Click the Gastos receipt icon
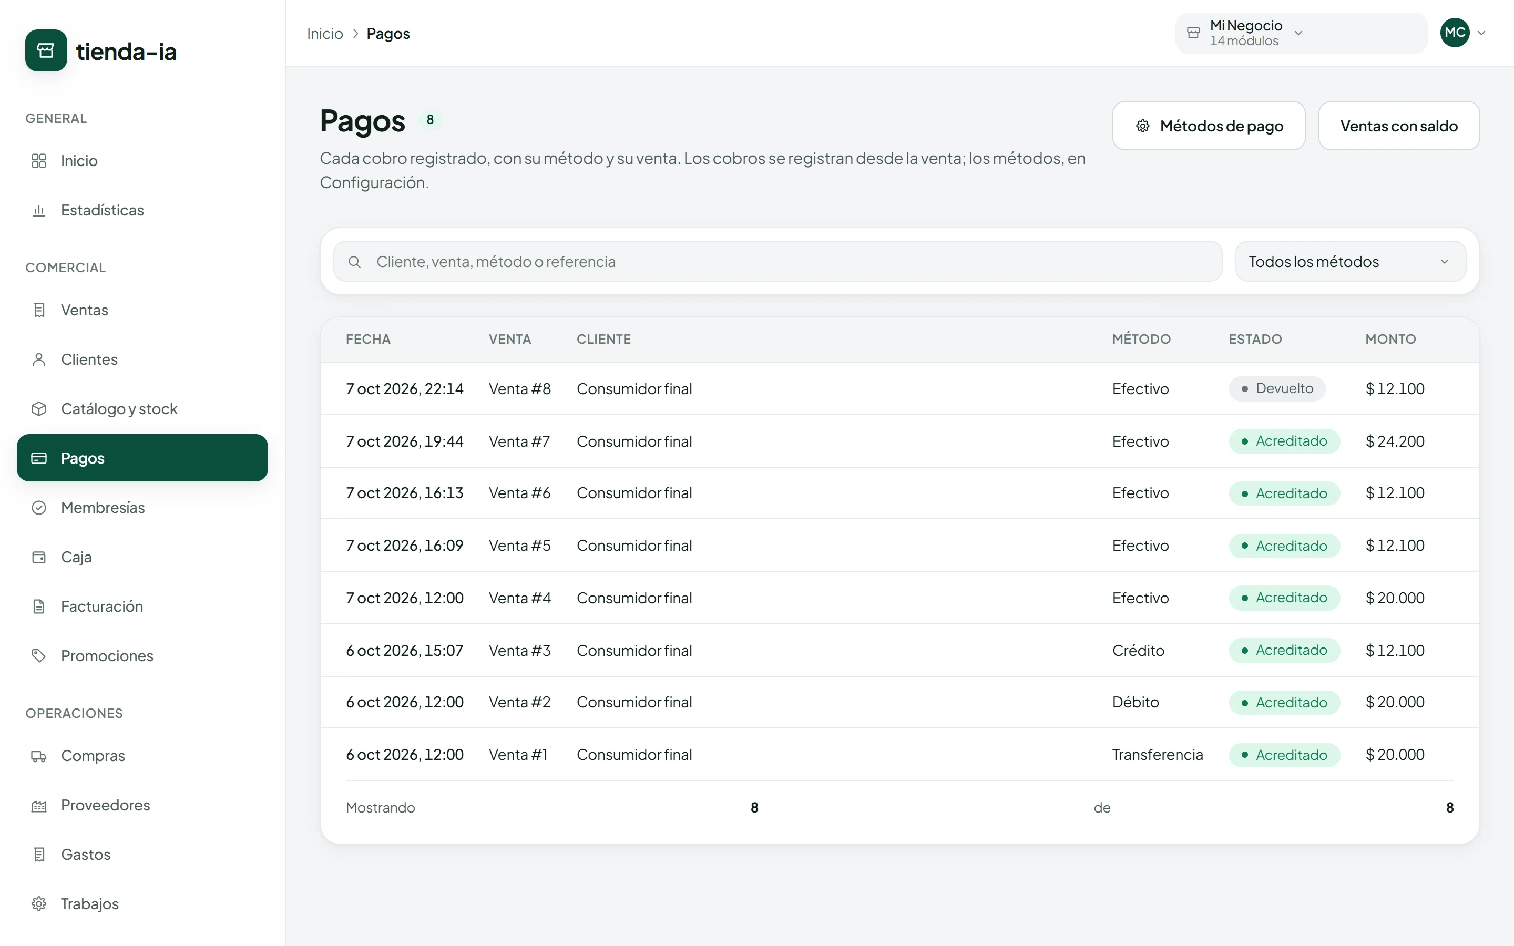1514x946 pixels. click(39, 855)
